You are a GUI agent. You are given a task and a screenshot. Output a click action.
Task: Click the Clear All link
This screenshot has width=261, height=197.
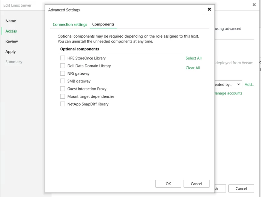(x=193, y=68)
